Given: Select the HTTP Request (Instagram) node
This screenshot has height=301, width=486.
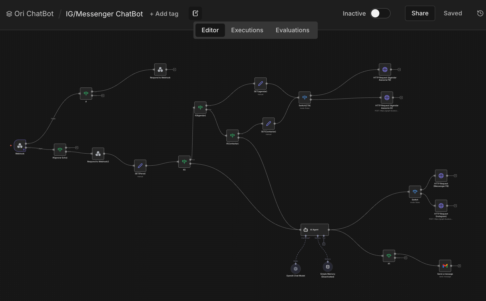Looking at the screenshot, I should (x=441, y=205).
